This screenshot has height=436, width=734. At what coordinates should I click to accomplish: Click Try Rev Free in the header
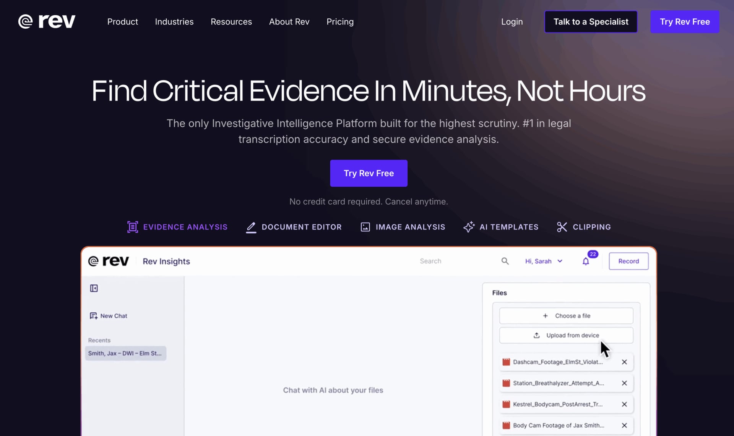pyautogui.click(x=685, y=22)
